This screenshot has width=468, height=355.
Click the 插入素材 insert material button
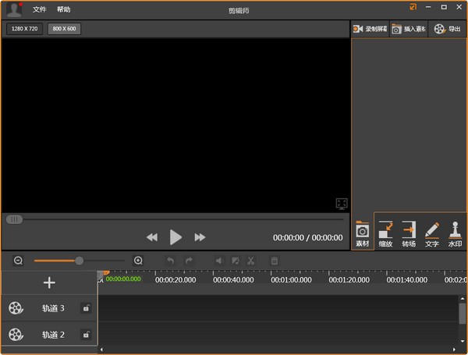408,29
